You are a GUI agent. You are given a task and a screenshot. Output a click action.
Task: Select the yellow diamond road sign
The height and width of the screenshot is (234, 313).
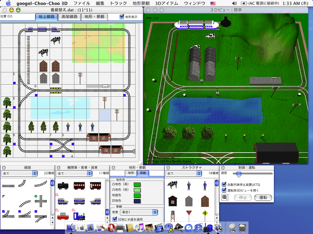click(205, 216)
